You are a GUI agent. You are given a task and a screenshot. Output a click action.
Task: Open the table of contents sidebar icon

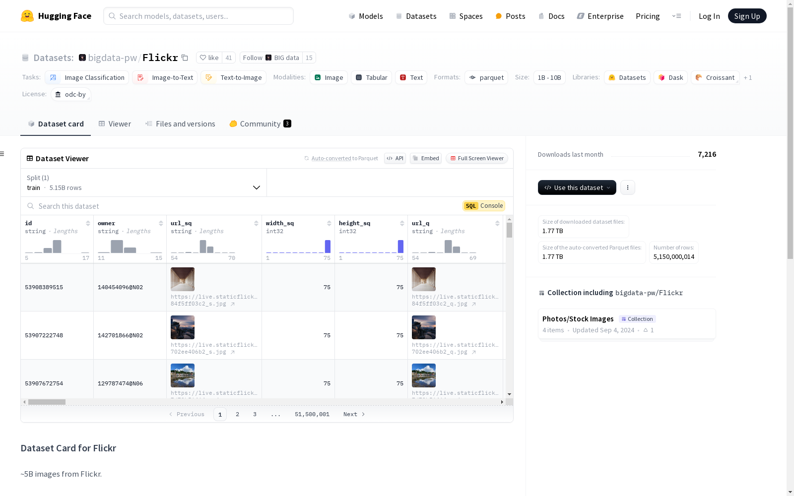click(x=2, y=154)
